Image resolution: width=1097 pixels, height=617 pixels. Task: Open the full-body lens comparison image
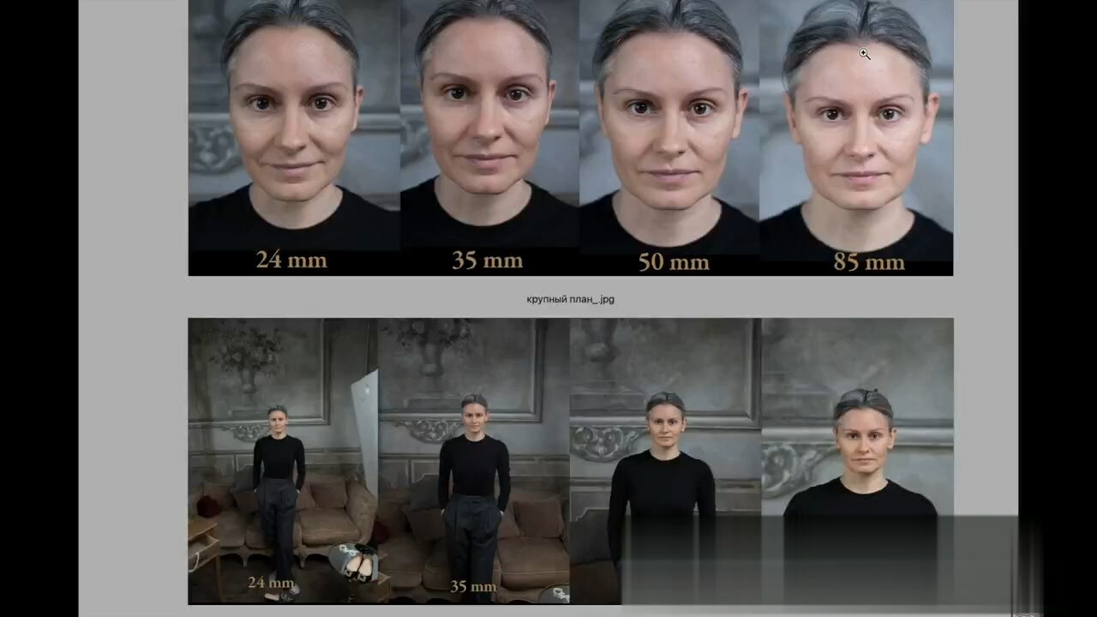(x=571, y=461)
